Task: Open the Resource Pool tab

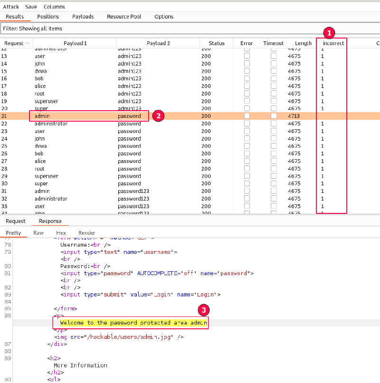Action: pyautogui.click(x=124, y=17)
